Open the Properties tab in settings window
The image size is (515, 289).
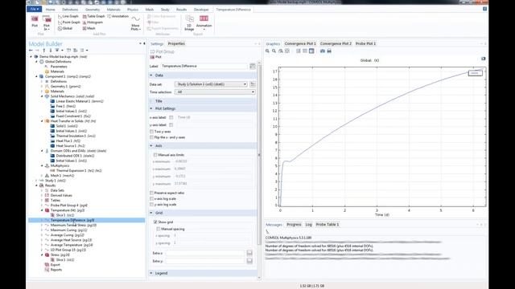point(176,43)
